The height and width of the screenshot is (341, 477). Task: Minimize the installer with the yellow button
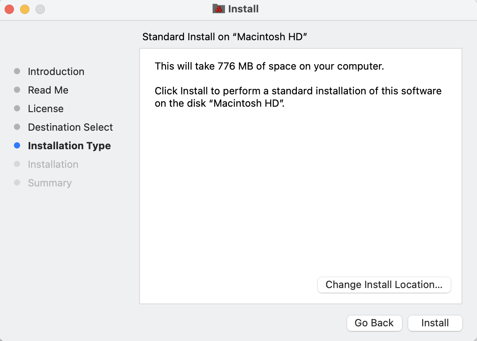point(25,9)
